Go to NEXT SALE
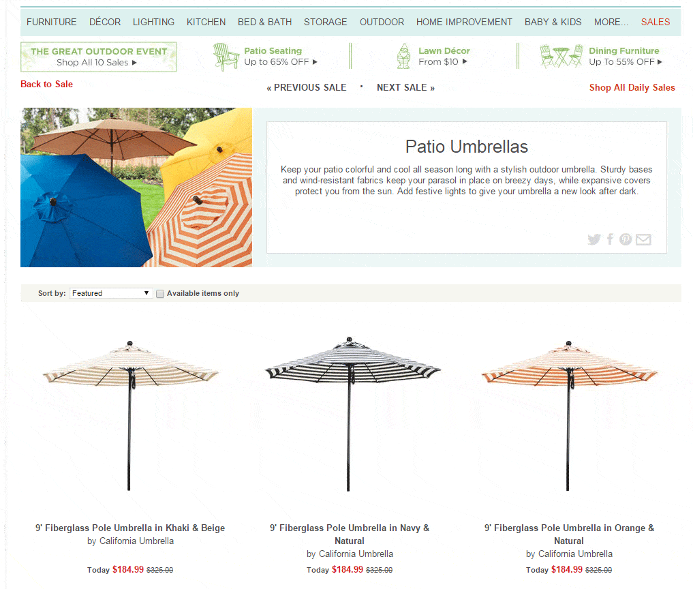The image size is (693, 589). click(x=405, y=87)
